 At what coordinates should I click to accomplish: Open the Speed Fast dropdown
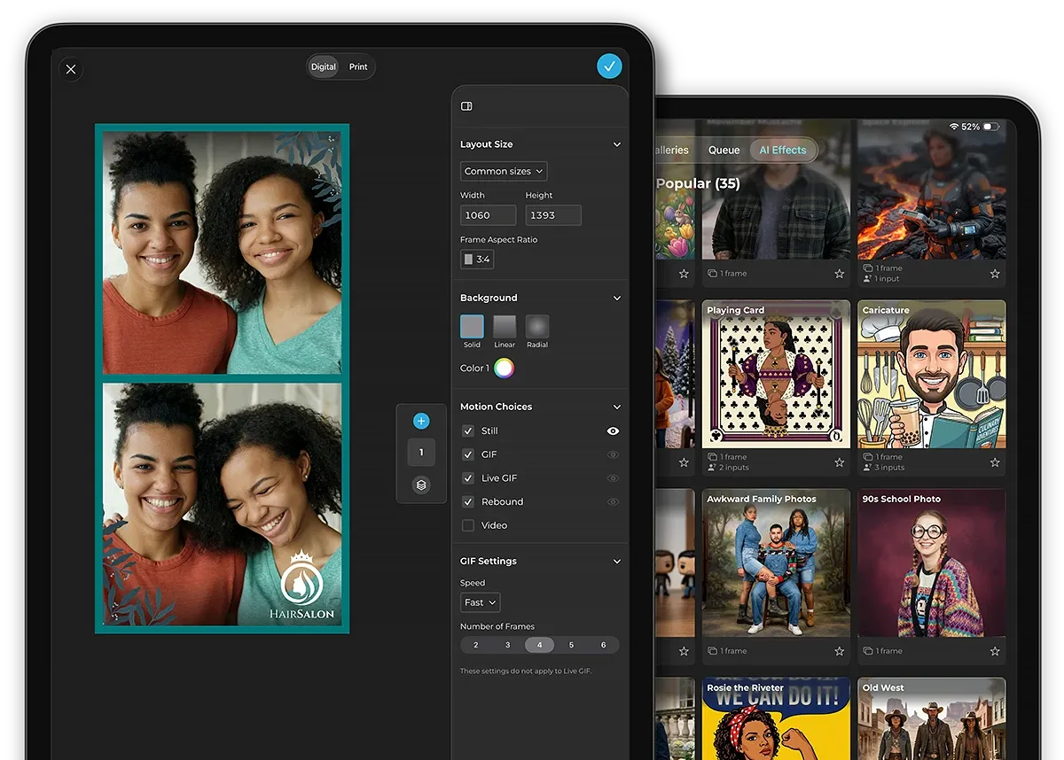pos(481,602)
